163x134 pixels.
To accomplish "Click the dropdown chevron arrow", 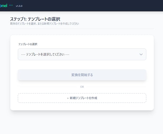I will click(x=141, y=54).
